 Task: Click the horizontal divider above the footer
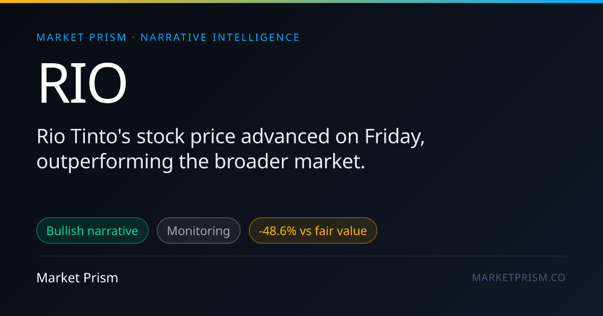[301, 256]
